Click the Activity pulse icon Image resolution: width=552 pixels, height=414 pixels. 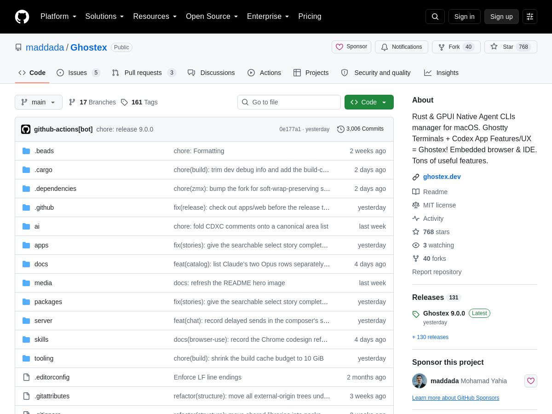pos(416,218)
